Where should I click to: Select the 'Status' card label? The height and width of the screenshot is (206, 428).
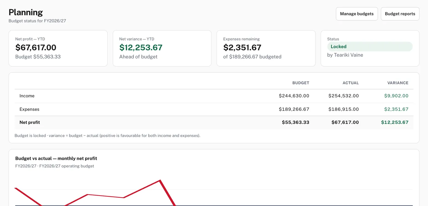[333, 39]
